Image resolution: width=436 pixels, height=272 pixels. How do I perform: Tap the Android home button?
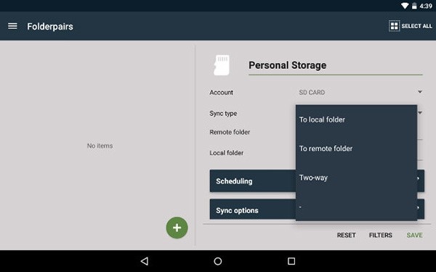click(218, 261)
